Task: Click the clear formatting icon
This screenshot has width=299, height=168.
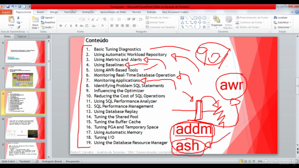Action: tap(105, 20)
